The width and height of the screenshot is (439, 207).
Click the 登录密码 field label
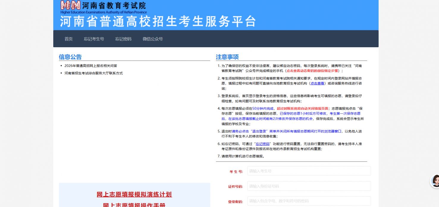(236, 202)
